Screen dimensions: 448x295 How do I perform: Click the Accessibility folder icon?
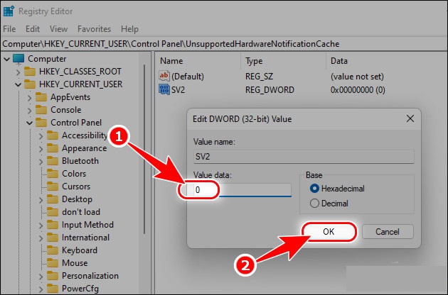click(53, 135)
